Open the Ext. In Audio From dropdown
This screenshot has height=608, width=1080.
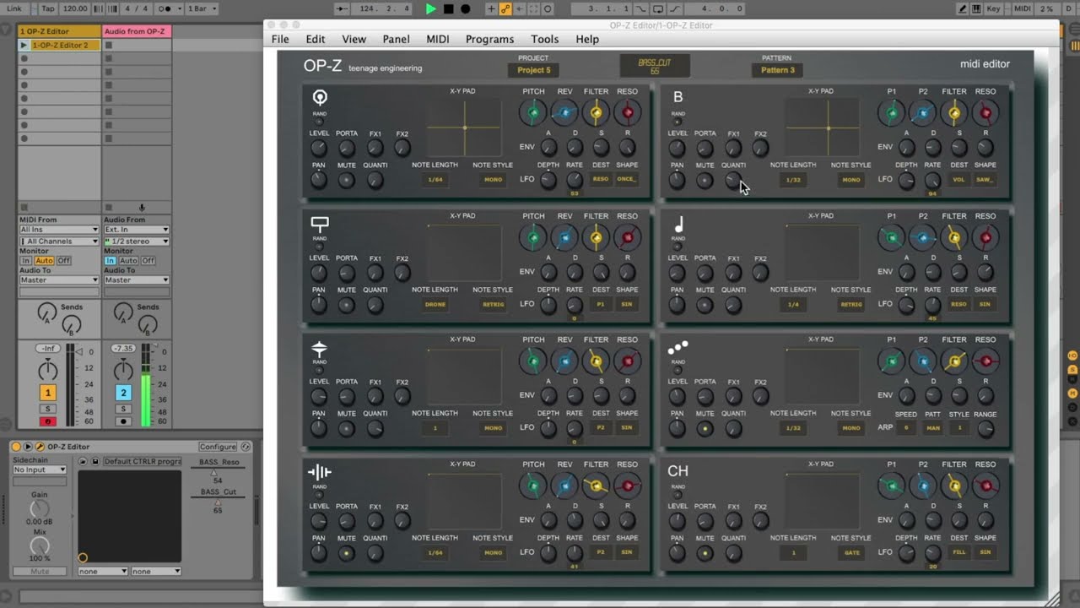pyautogui.click(x=137, y=230)
